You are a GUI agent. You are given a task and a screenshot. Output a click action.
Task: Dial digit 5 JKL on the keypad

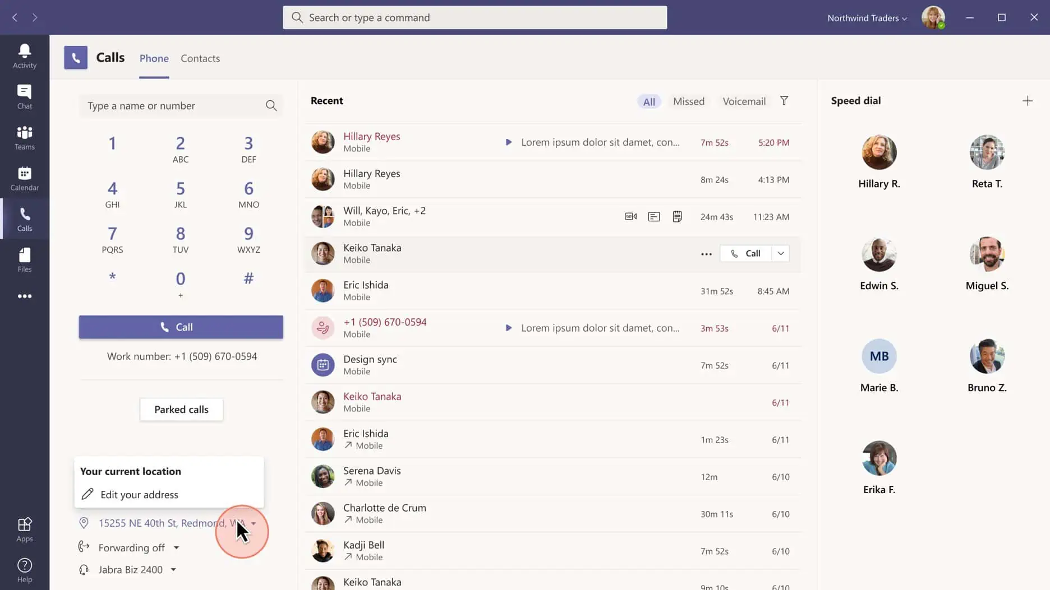click(x=180, y=194)
